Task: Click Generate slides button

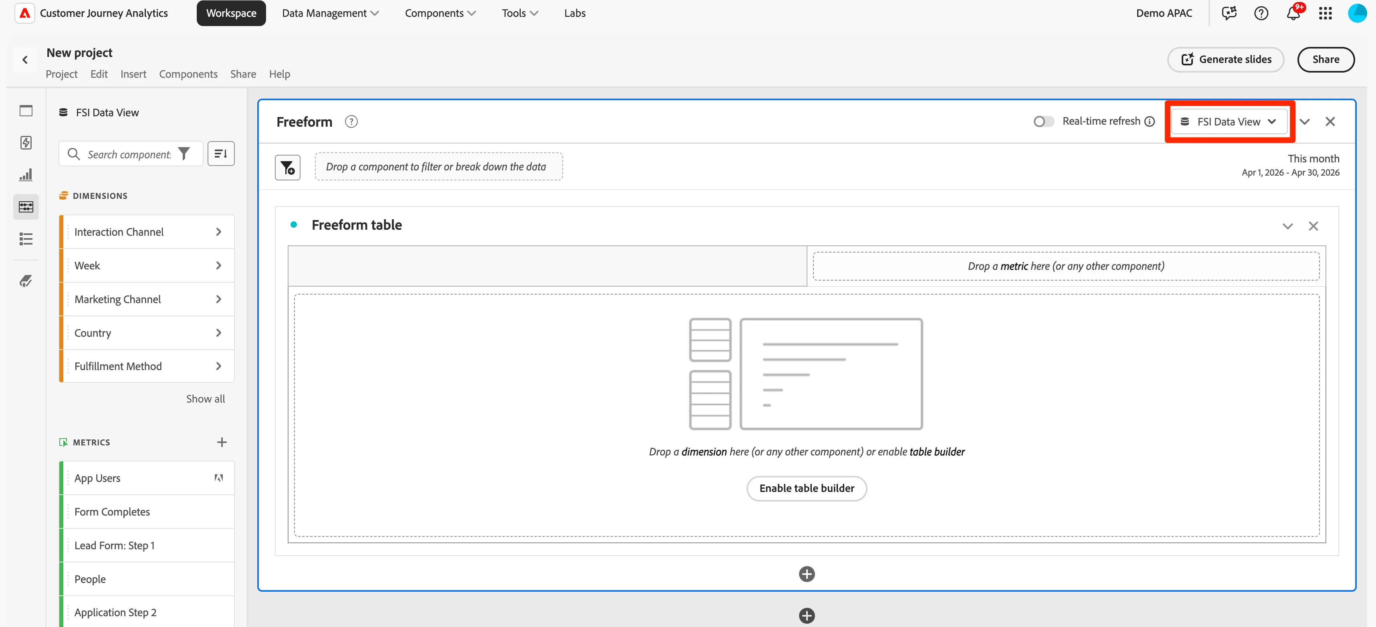Action: [x=1225, y=59]
